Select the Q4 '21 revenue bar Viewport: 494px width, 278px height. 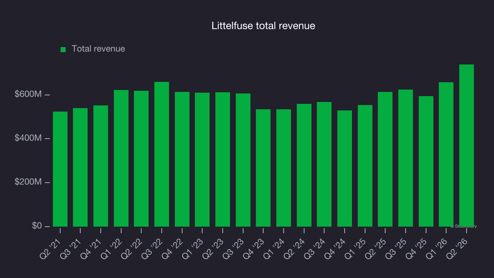[101, 166]
